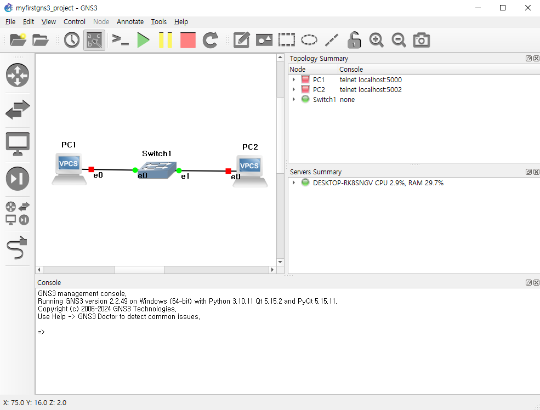
Task: Select the PC2 VPCS node on canvas
Action: pos(250,171)
